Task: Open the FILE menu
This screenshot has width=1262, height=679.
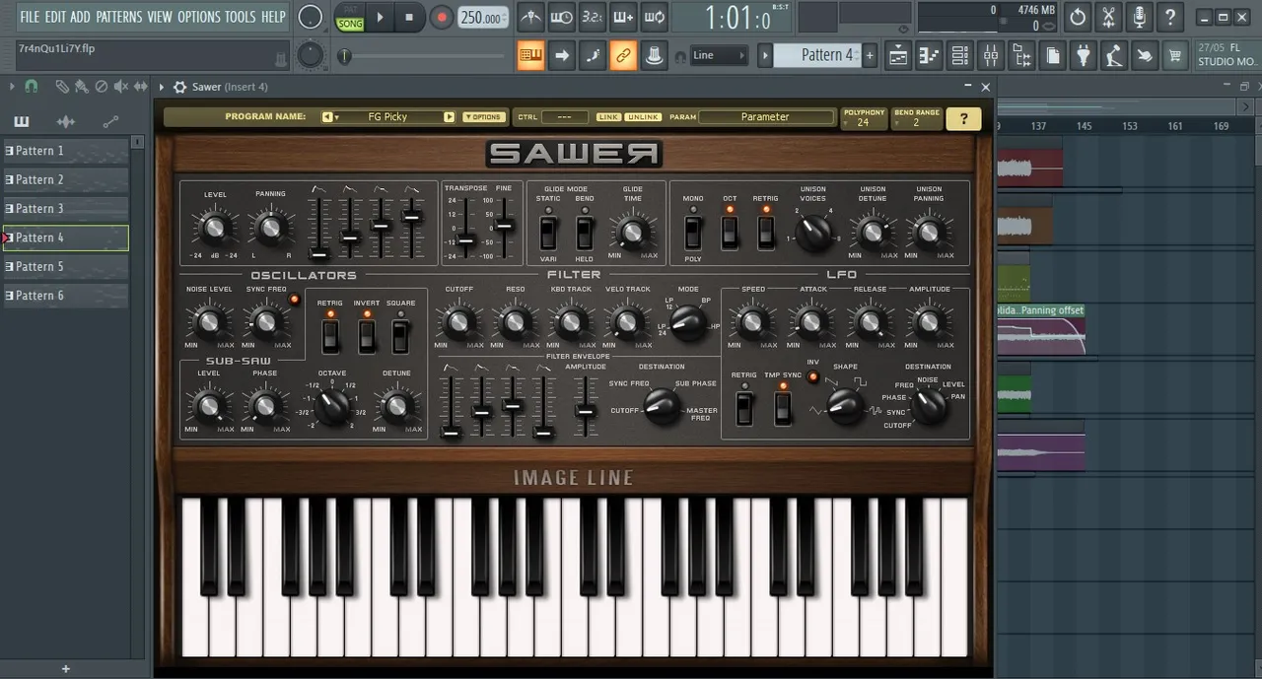Action: coord(30,17)
